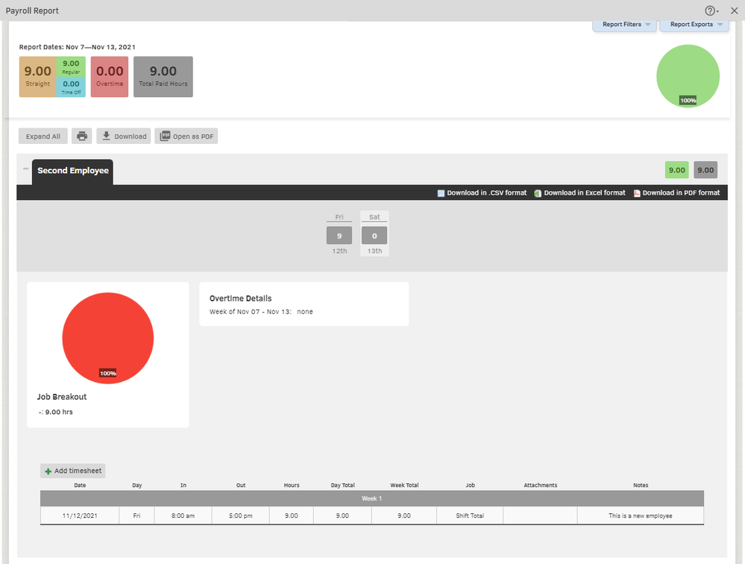Open the Report Exports dropdown
Viewport: 745px width, 564px height.
coord(694,25)
